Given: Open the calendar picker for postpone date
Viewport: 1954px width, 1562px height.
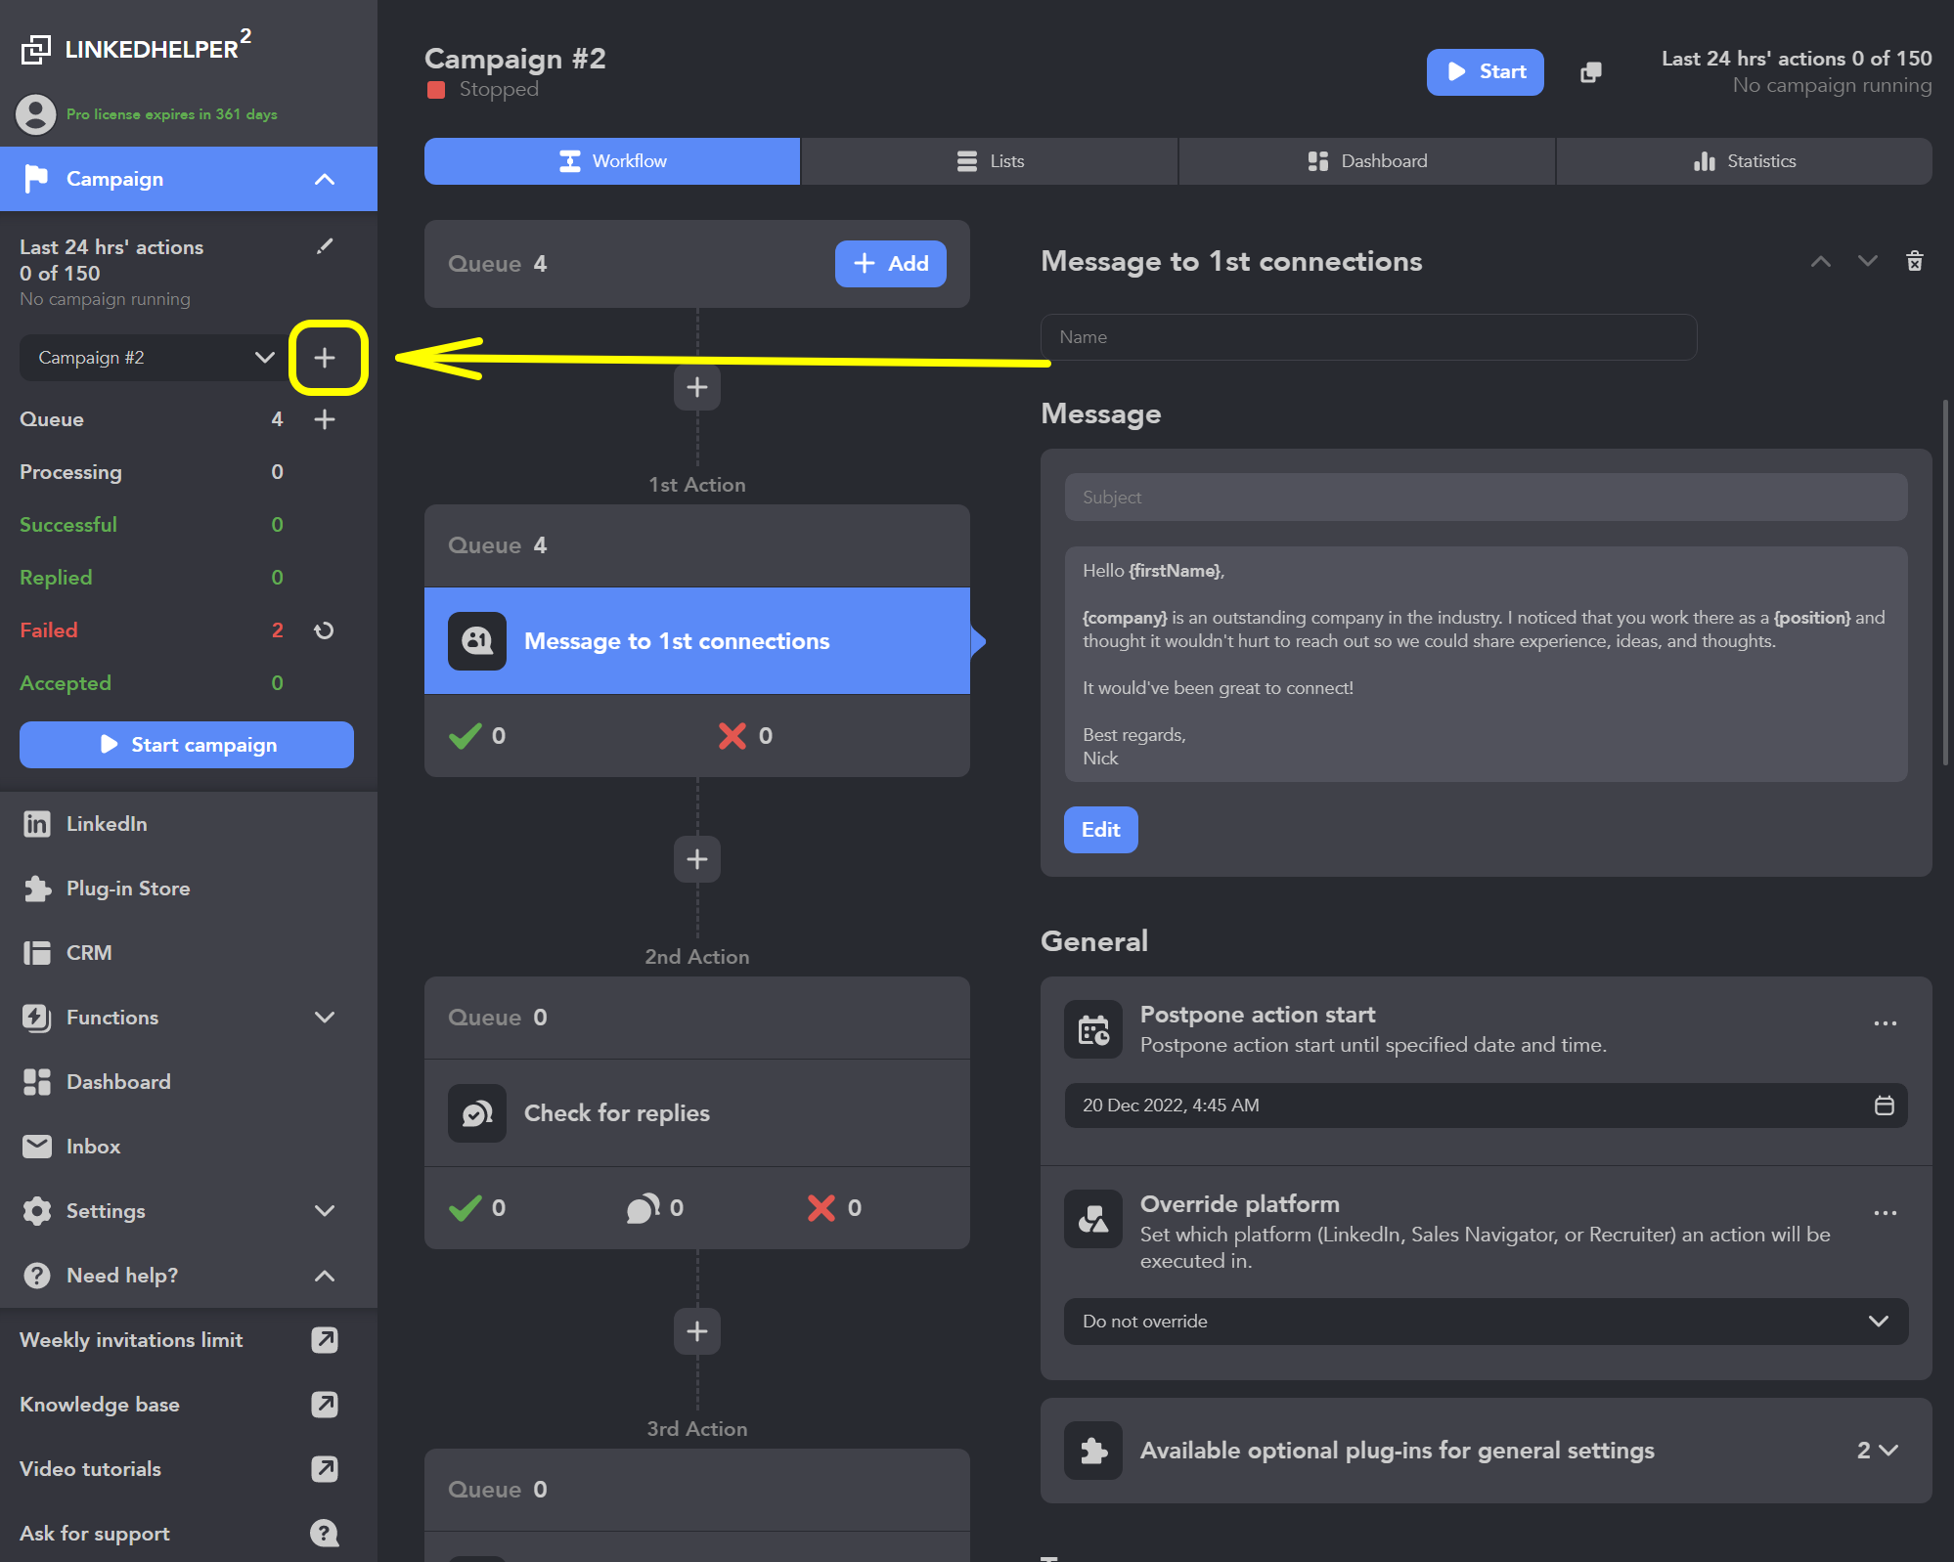Looking at the screenshot, I should pos(1884,1106).
